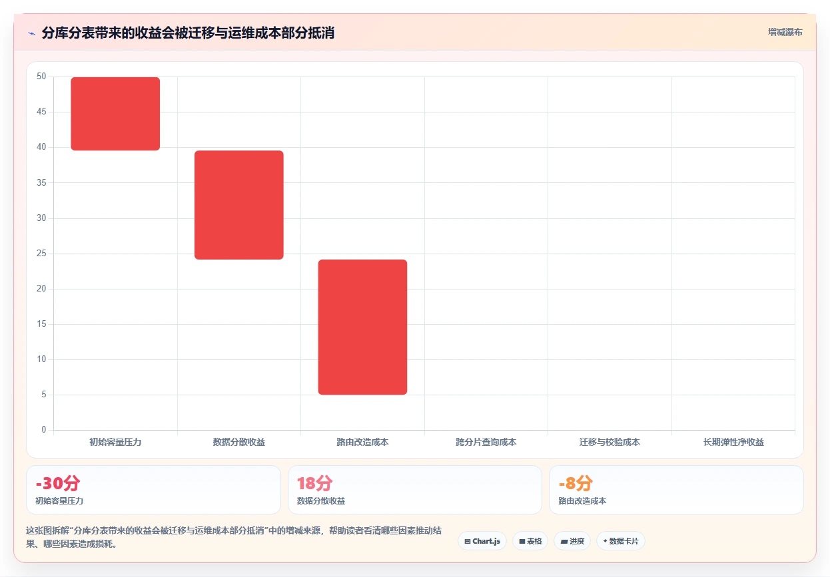The image size is (830, 577).
Task: Click the chart title about 分库分表
Action: click(188, 33)
